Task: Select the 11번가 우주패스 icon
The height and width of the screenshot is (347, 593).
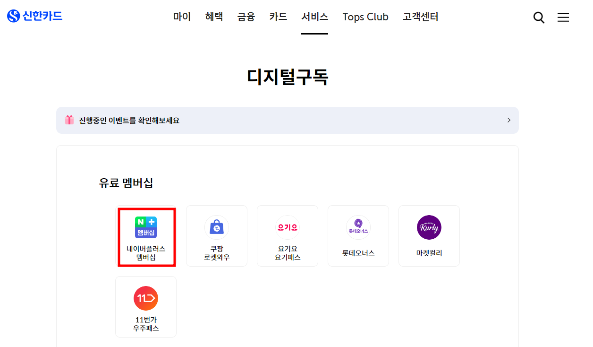Action: click(146, 298)
